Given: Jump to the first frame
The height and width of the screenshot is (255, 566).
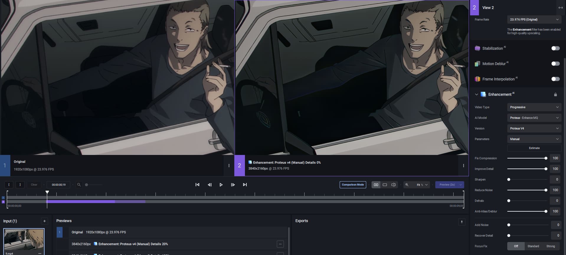Looking at the screenshot, I should [197, 185].
